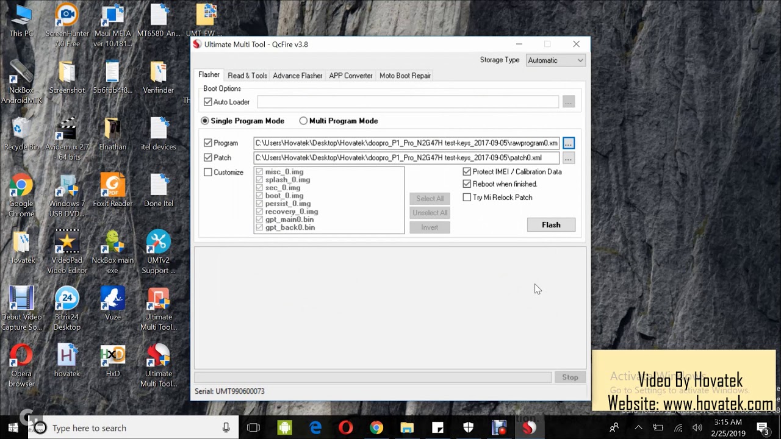Select the itel devices file icon
Screen dimensions: 781x439
tap(158, 134)
